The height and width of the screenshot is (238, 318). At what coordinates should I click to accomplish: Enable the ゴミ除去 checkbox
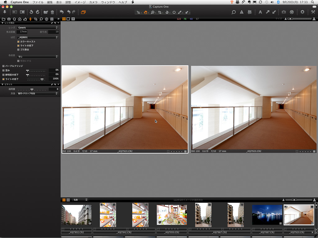(x=19, y=50)
